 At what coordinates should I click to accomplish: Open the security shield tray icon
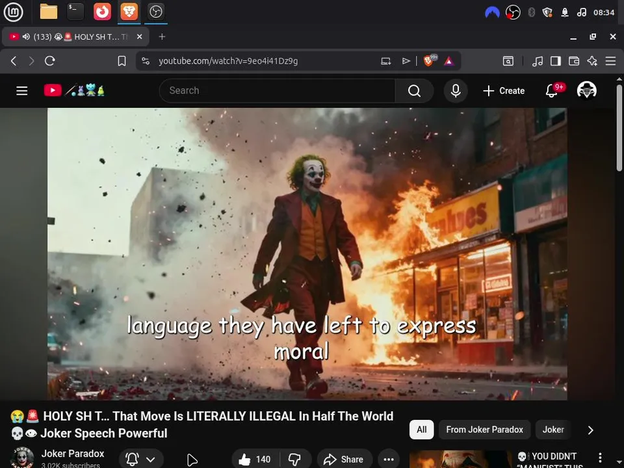[x=547, y=13]
